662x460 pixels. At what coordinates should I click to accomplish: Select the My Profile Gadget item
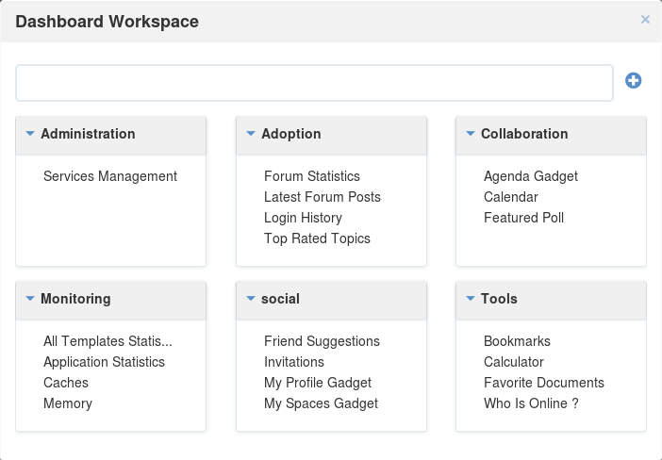pos(318,383)
